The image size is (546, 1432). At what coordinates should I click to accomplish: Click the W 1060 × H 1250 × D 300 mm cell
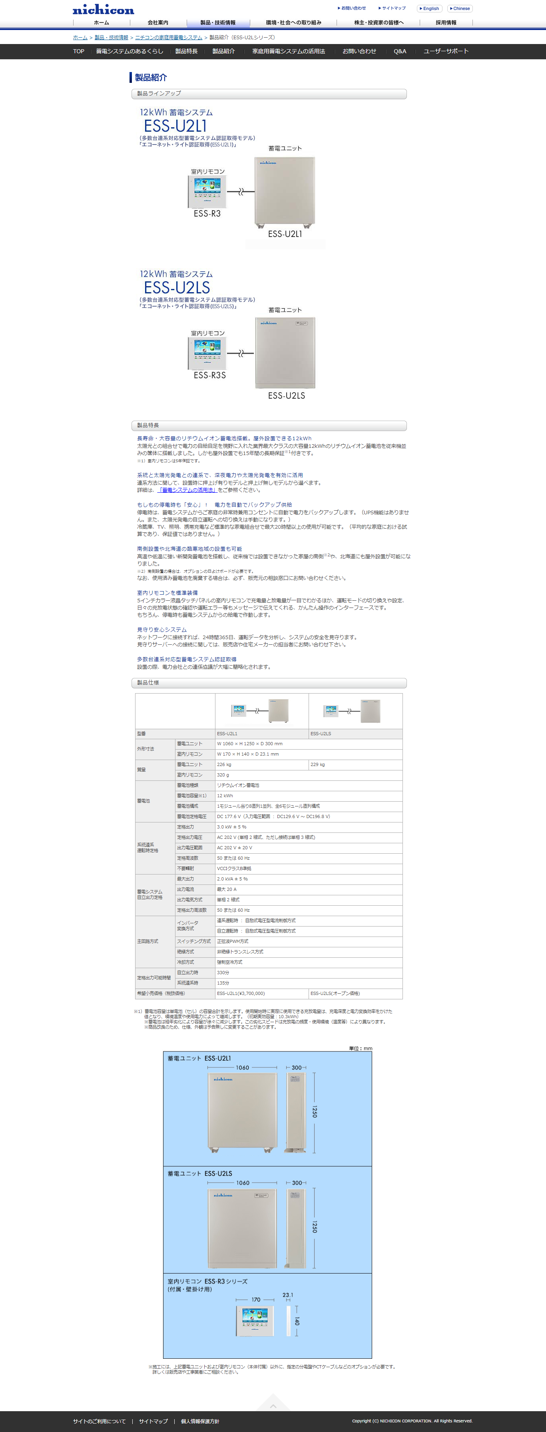pyautogui.click(x=309, y=744)
